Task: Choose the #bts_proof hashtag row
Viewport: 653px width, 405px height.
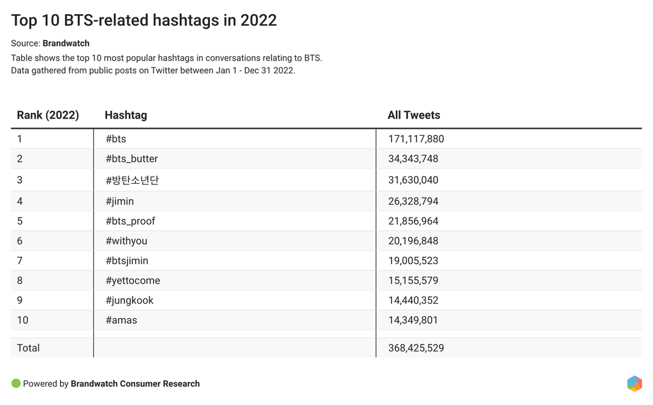Action: click(x=130, y=221)
